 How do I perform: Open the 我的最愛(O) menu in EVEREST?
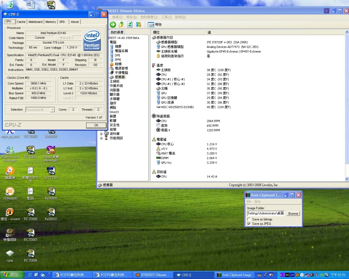tap(149, 17)
